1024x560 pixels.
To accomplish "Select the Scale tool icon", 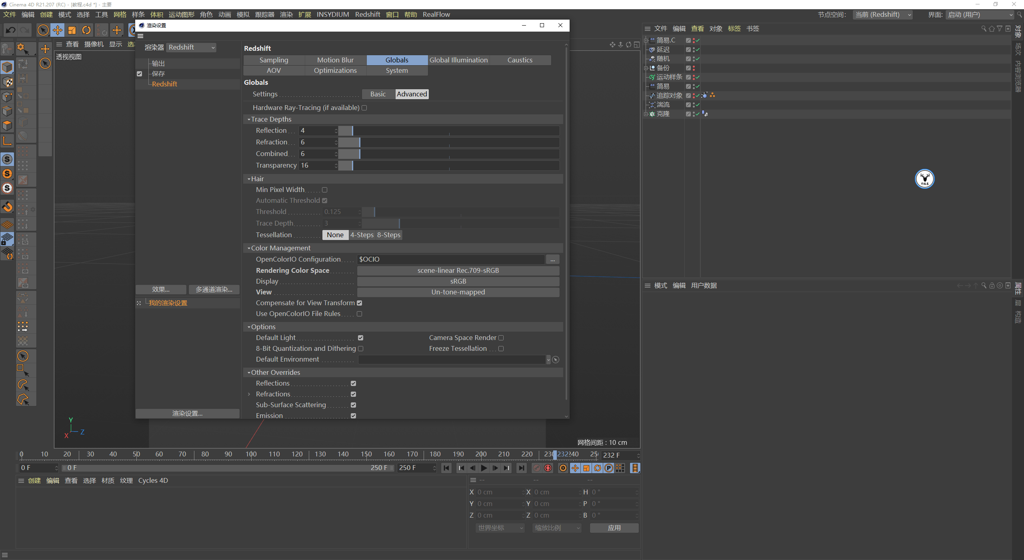I will (x=72, y=30).
